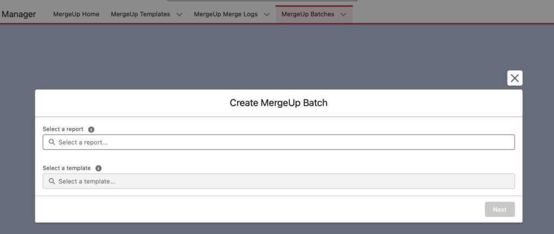Screen dimensions: 554x234
Task: Focus the Select a report search field
Action: (279, 142)
